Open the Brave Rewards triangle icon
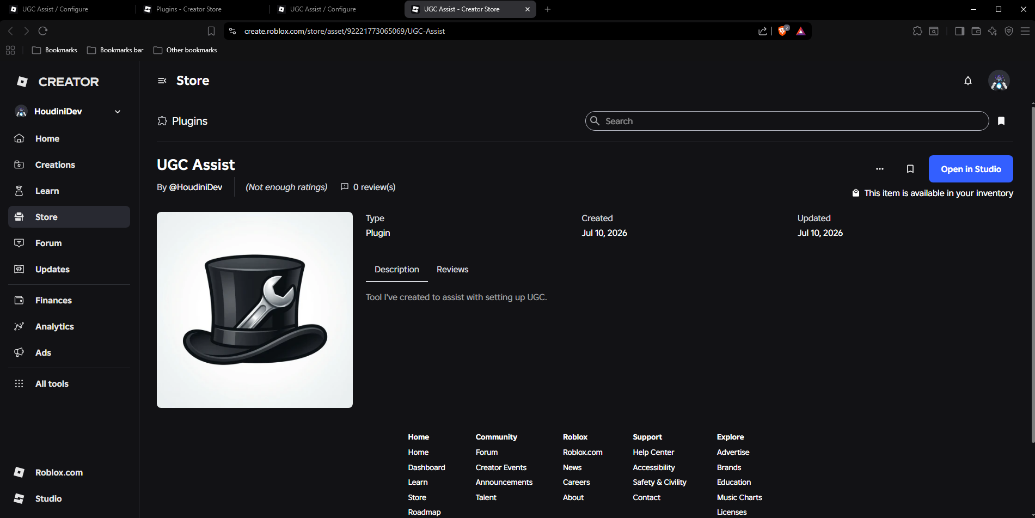The width and height of the screenshot is (1035, 518). (x=801, y=31)
